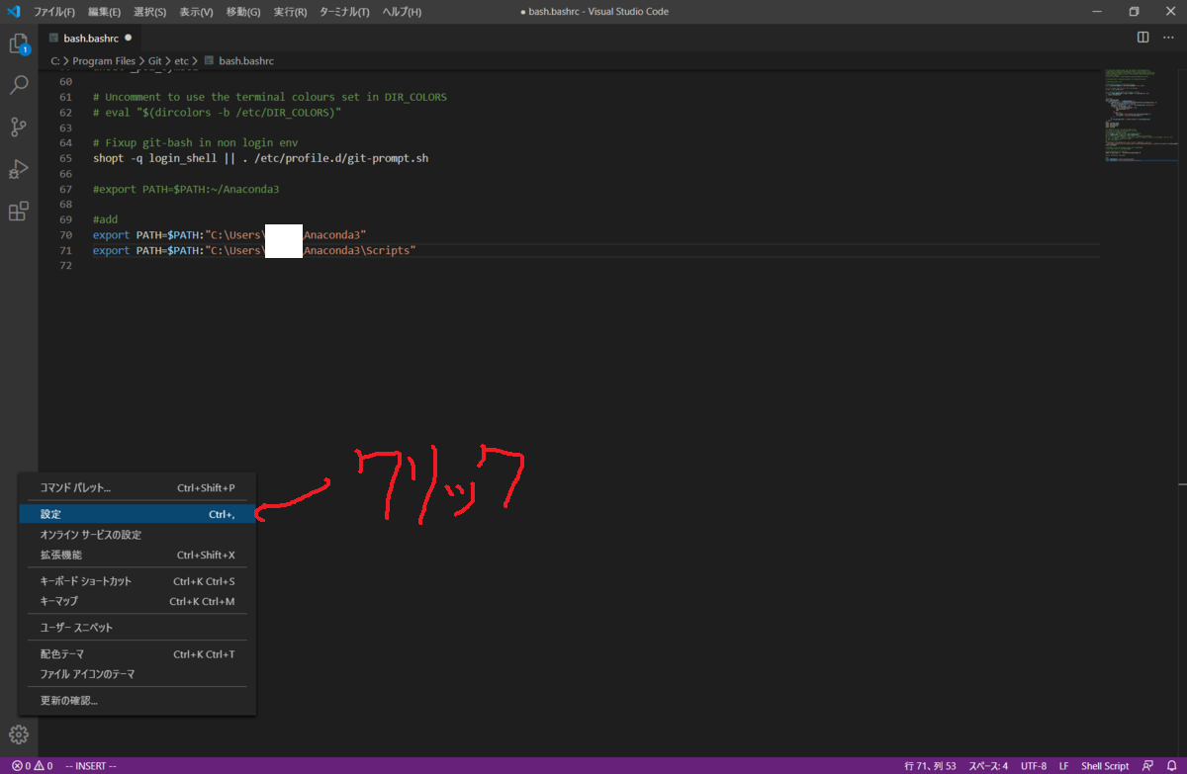
Task: Click the bash.bashrc breadcrumb segment
Action: coord(238,61)
